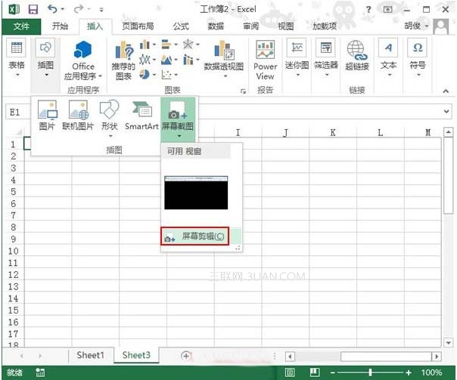
Task: Select row 10 header
Action: point(14,251)
